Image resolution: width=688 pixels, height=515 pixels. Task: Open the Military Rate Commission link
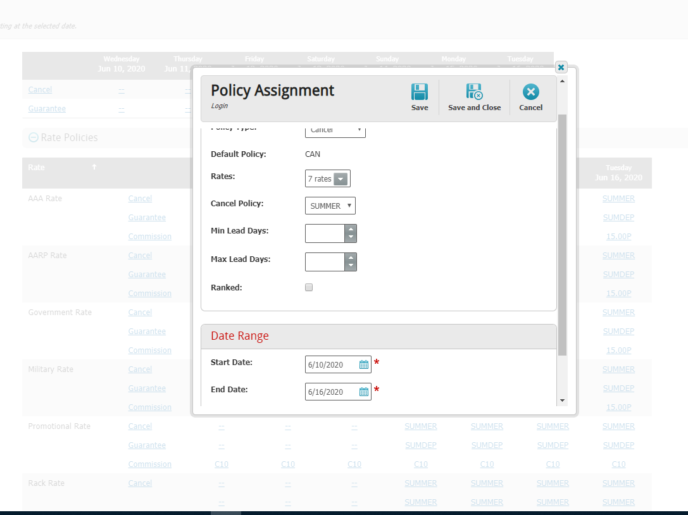point(149,407)
